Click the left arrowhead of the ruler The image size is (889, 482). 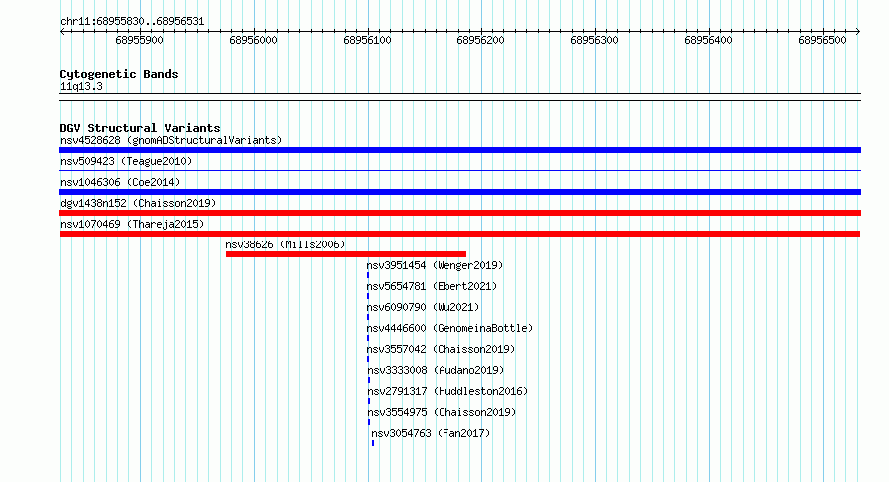coord(62,31)
